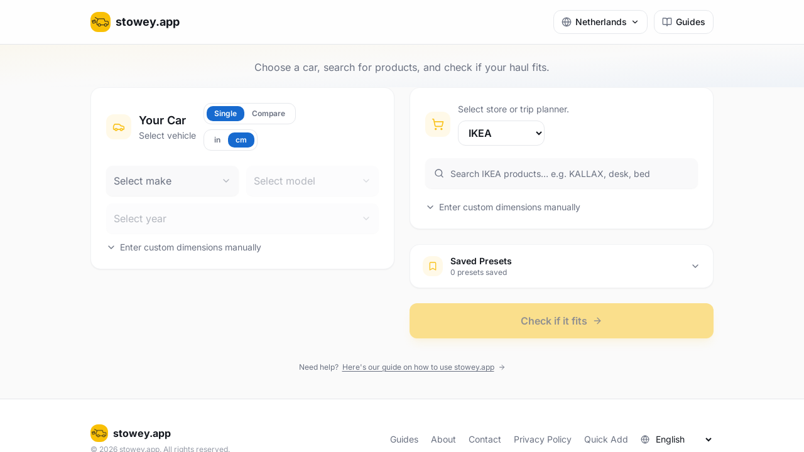
Task: Click the magnifier icon in product search
Action: (439, 173)
